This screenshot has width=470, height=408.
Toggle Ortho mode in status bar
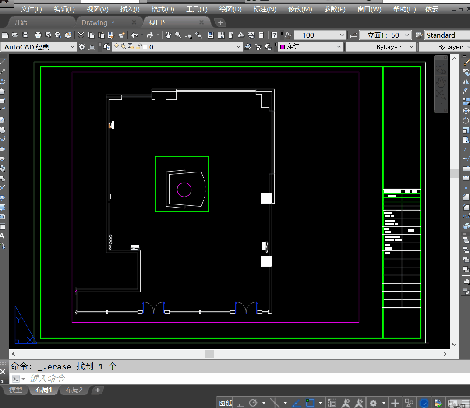click(x=240, y=403)
